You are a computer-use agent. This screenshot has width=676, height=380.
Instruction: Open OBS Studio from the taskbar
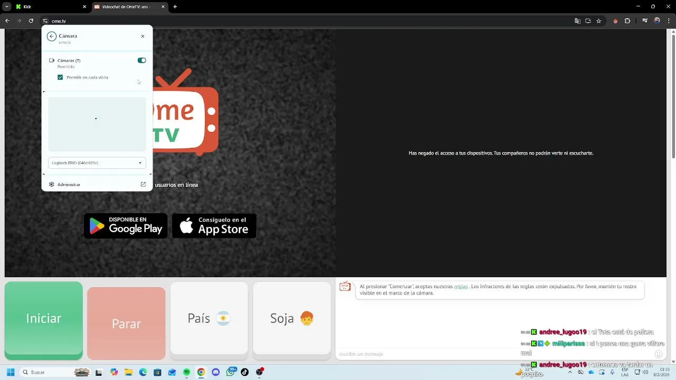259,372
